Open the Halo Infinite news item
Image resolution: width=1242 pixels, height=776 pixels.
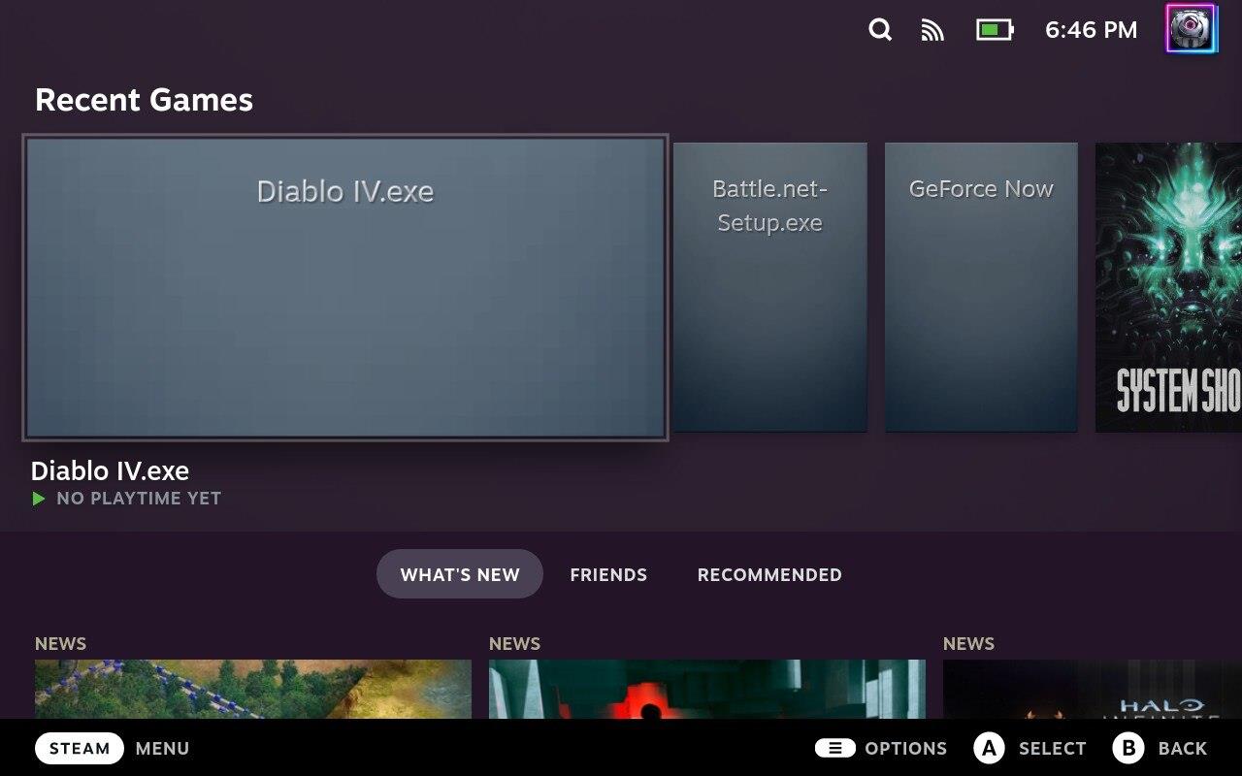pos(1092,689)
